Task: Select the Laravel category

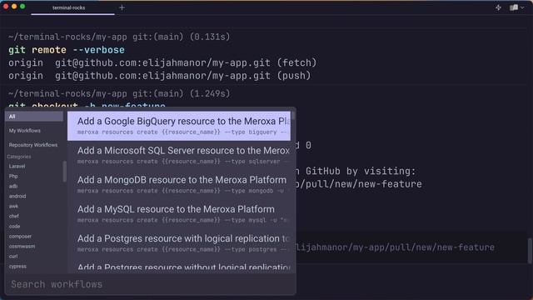Action: tap(17, 167)
